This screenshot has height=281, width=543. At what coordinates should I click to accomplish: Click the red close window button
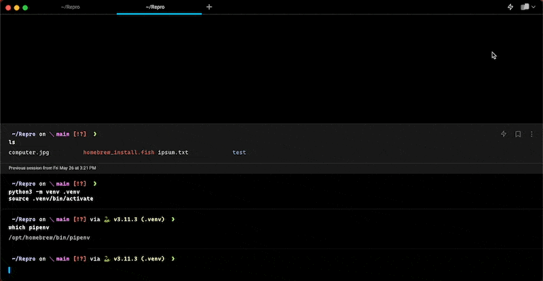pos(7,7)
